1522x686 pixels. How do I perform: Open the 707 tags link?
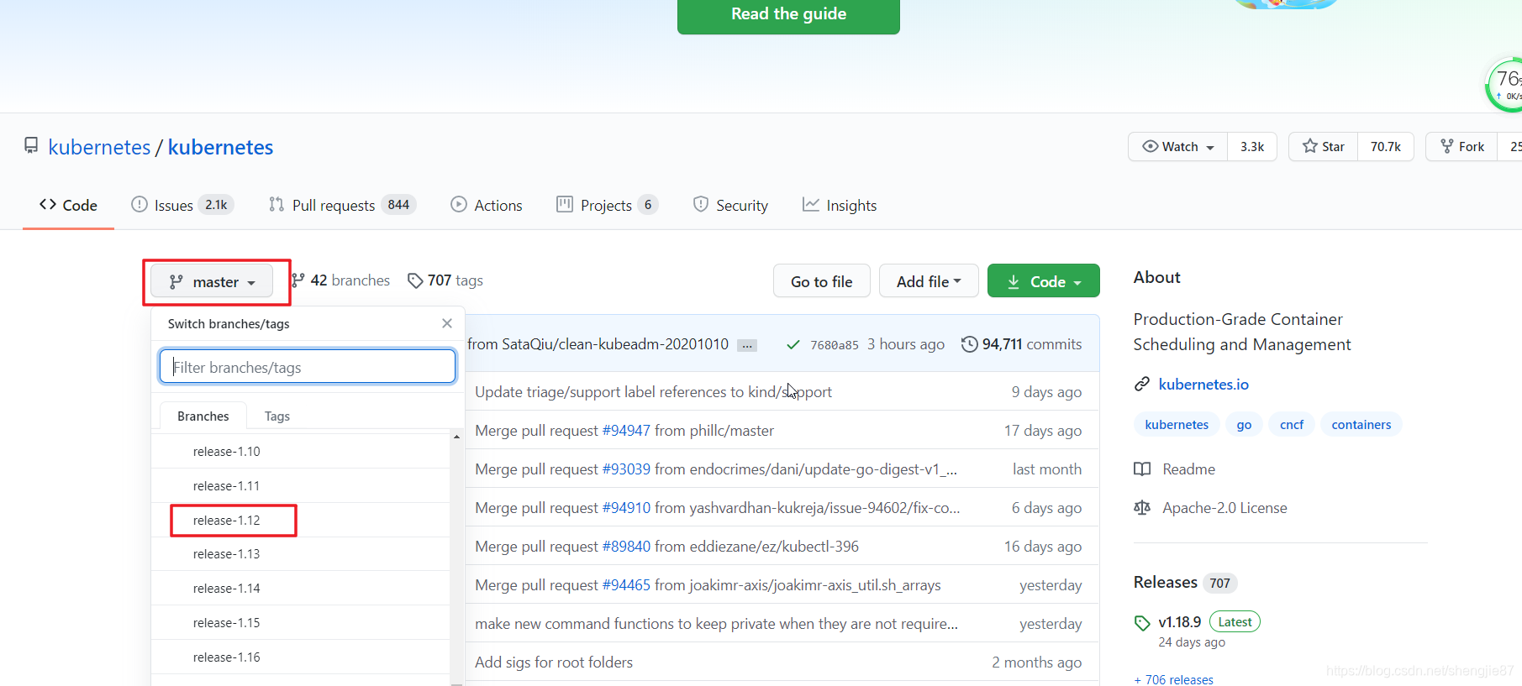coord(445,280)
